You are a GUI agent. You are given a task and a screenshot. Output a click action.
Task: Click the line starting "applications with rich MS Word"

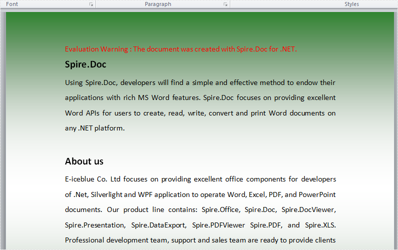coord(200,98)
